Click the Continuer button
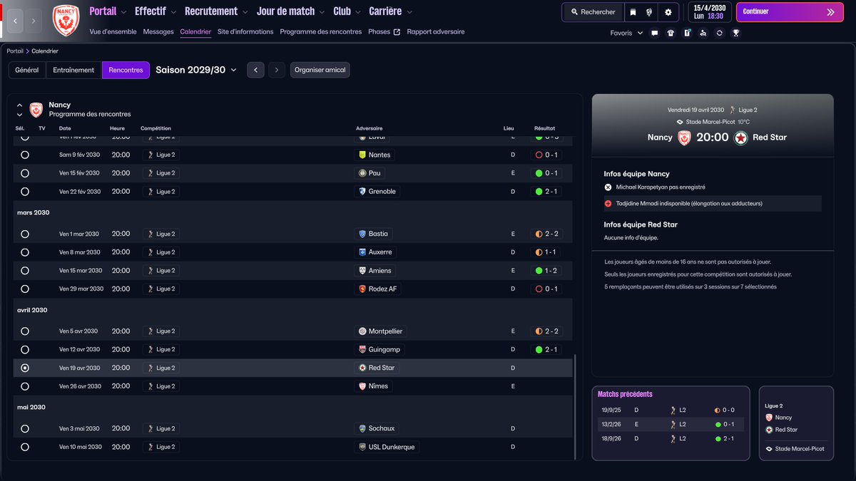This screenshot has height=481, width=856. [789, 12]
